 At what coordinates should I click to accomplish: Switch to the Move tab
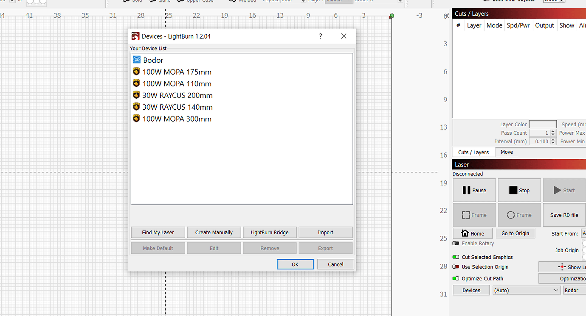point(507,152)
